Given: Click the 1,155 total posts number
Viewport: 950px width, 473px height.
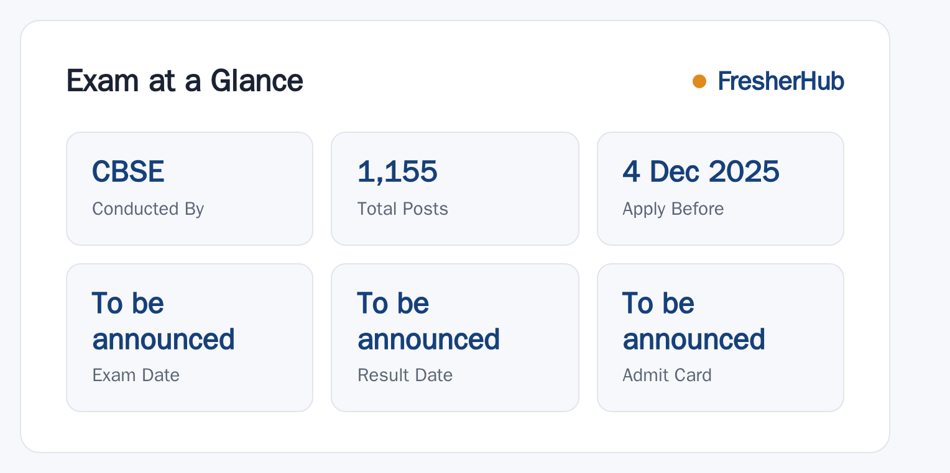Looking at the screenshot, I should click(397, 171).
